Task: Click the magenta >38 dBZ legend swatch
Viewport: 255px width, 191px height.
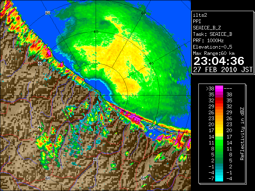Action: tap(219, 88)
